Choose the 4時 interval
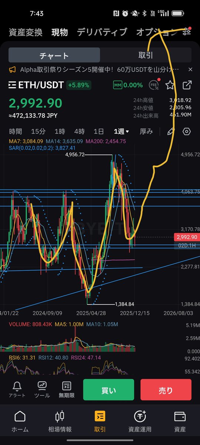Screen dimensions: 200x445 click(x=79, y=131)
